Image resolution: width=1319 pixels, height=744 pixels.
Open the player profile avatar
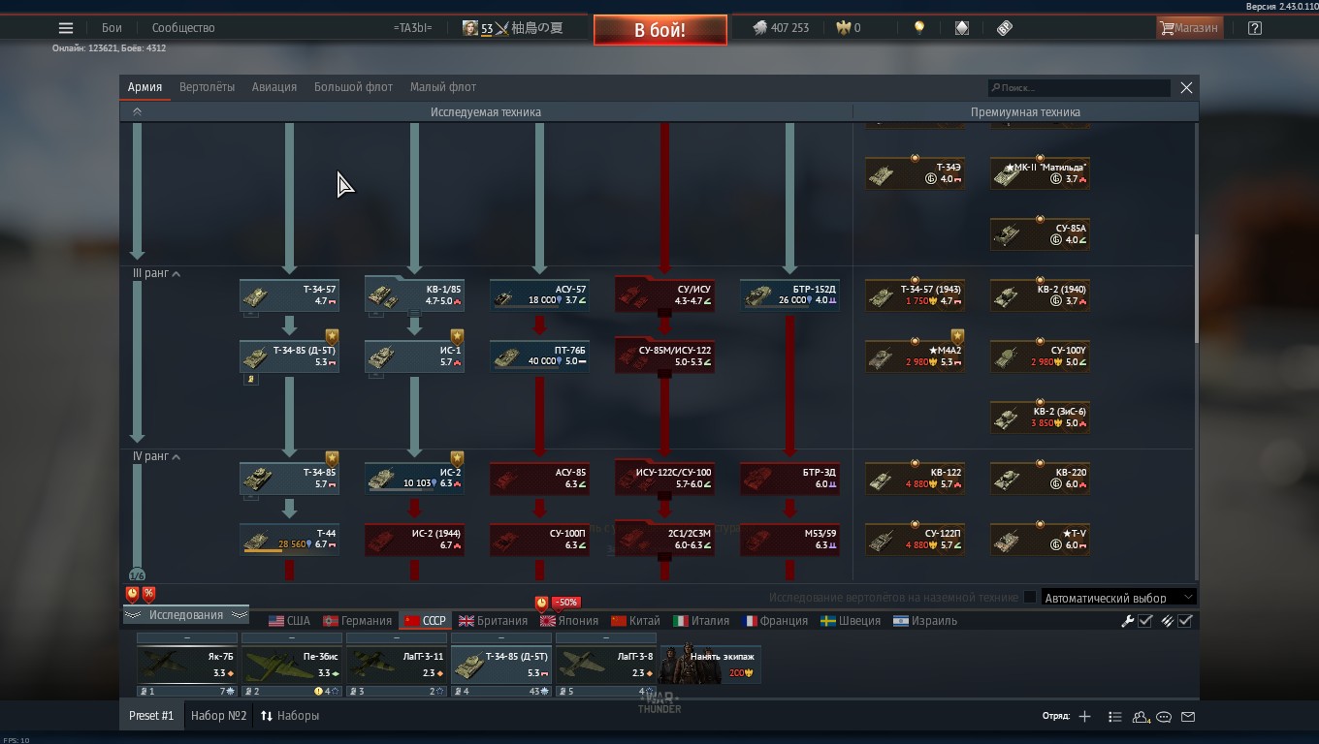470,28
